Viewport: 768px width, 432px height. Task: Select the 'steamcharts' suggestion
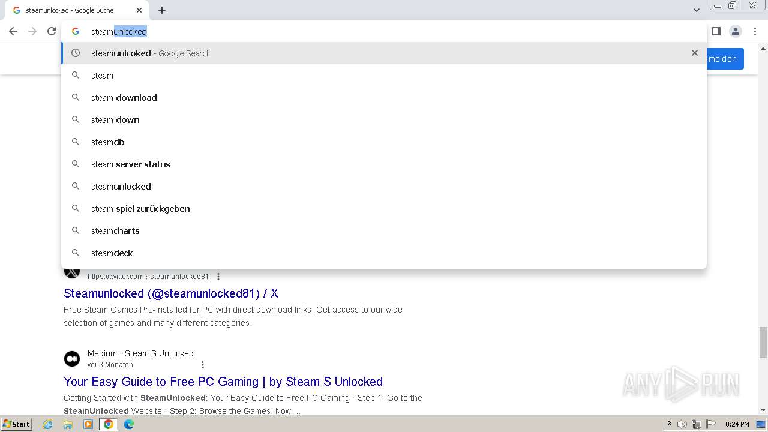point(384,230)
